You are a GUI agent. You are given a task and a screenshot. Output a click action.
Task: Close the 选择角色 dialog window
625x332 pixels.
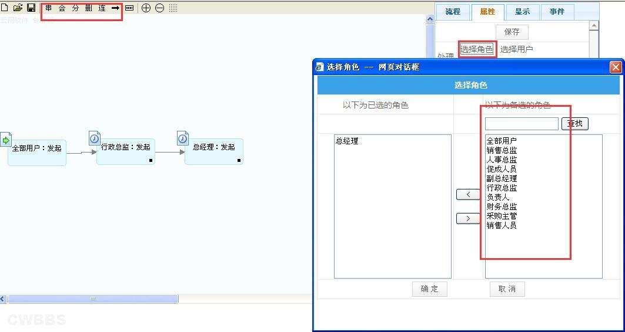pos(616,67)
